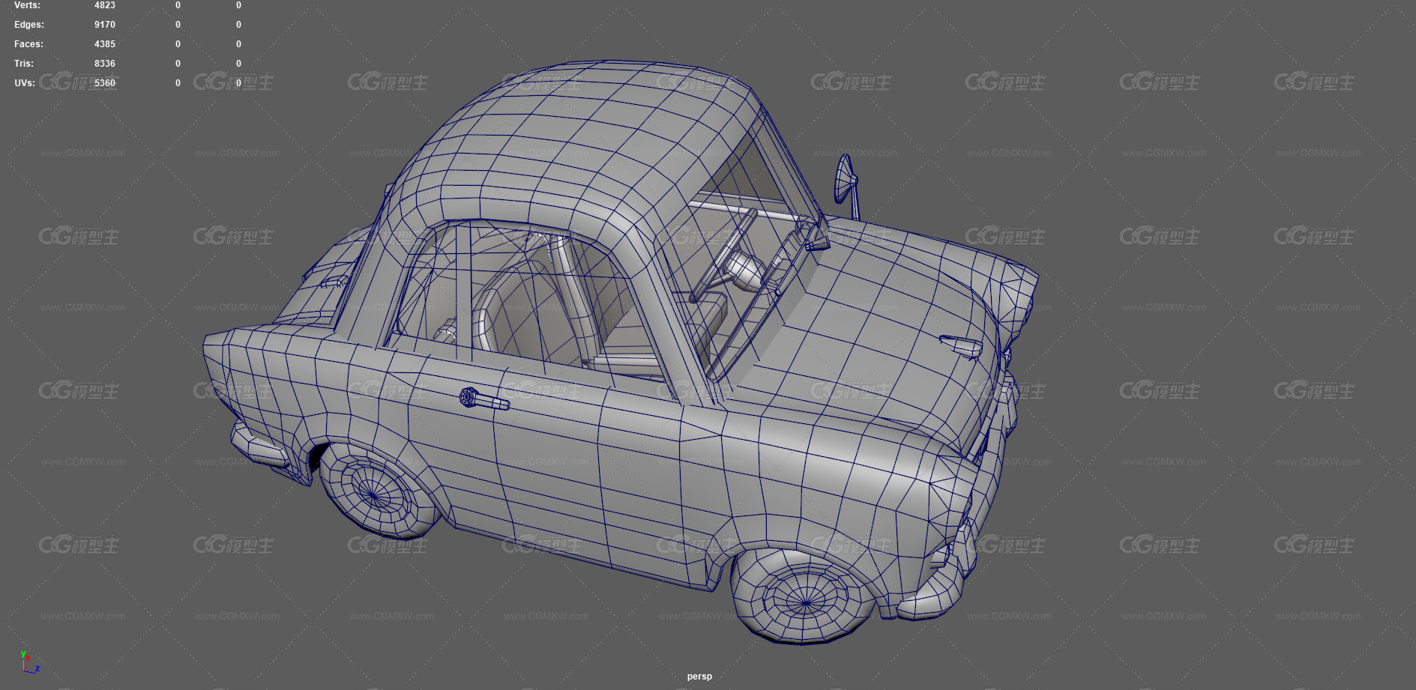This screenshot has width=1416, height=690.
Task: Click the "Edges:" heads-up label
Action: coord(29,25)
